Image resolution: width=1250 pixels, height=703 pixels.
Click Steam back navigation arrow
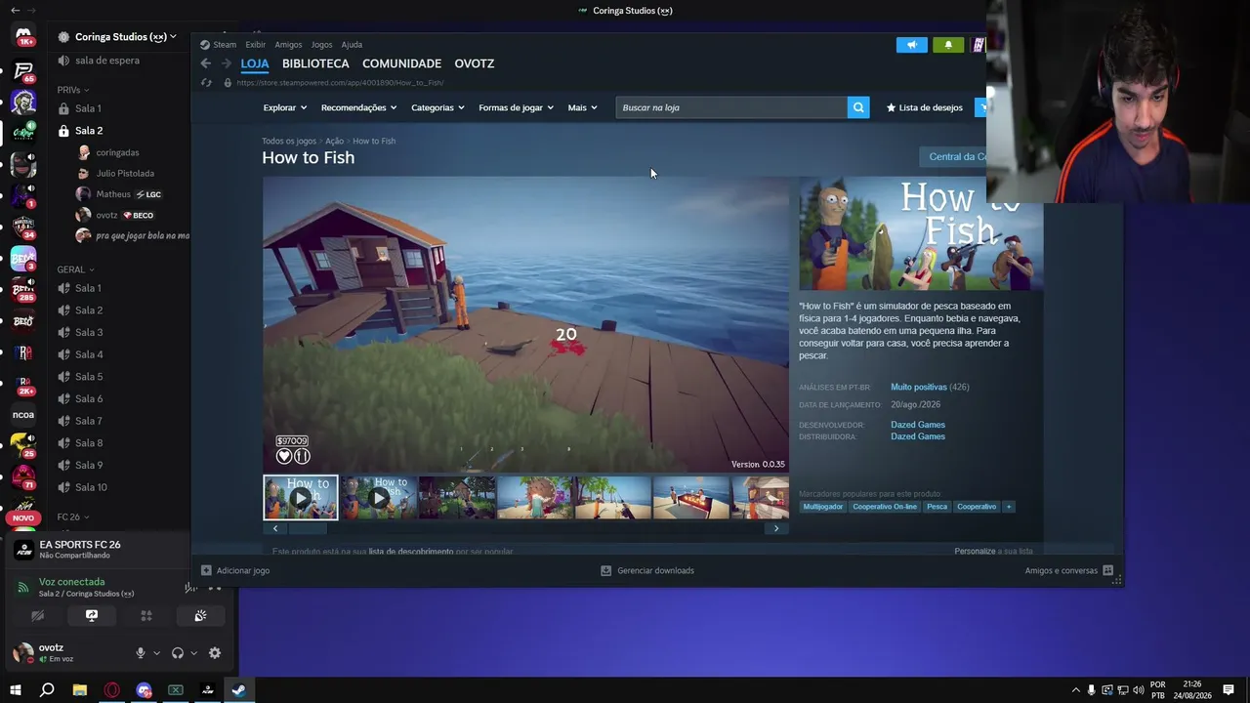tap(205, 63)
